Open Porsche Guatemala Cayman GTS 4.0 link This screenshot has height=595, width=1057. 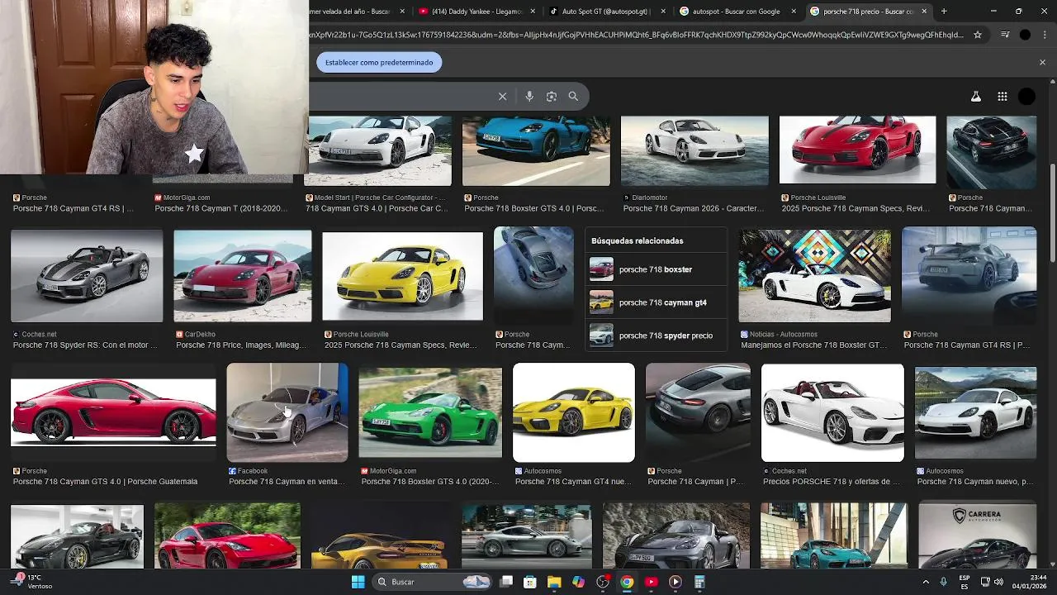click(x=105, y=482)
